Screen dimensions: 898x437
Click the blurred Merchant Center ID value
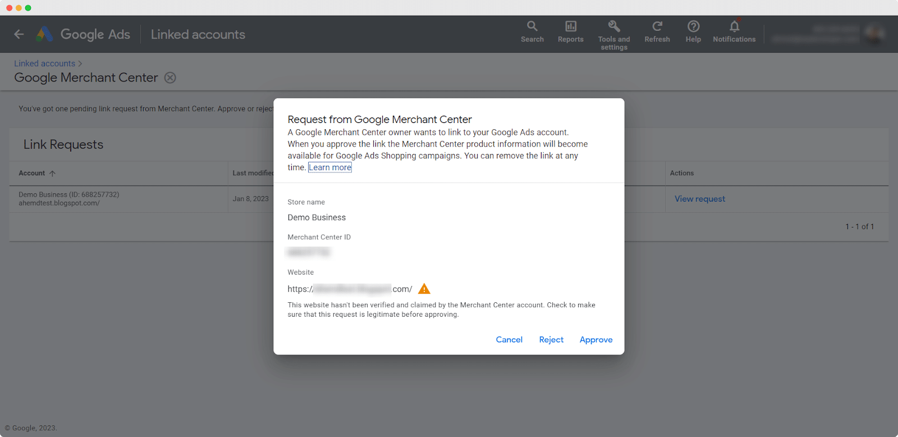(x=309, y=252)
